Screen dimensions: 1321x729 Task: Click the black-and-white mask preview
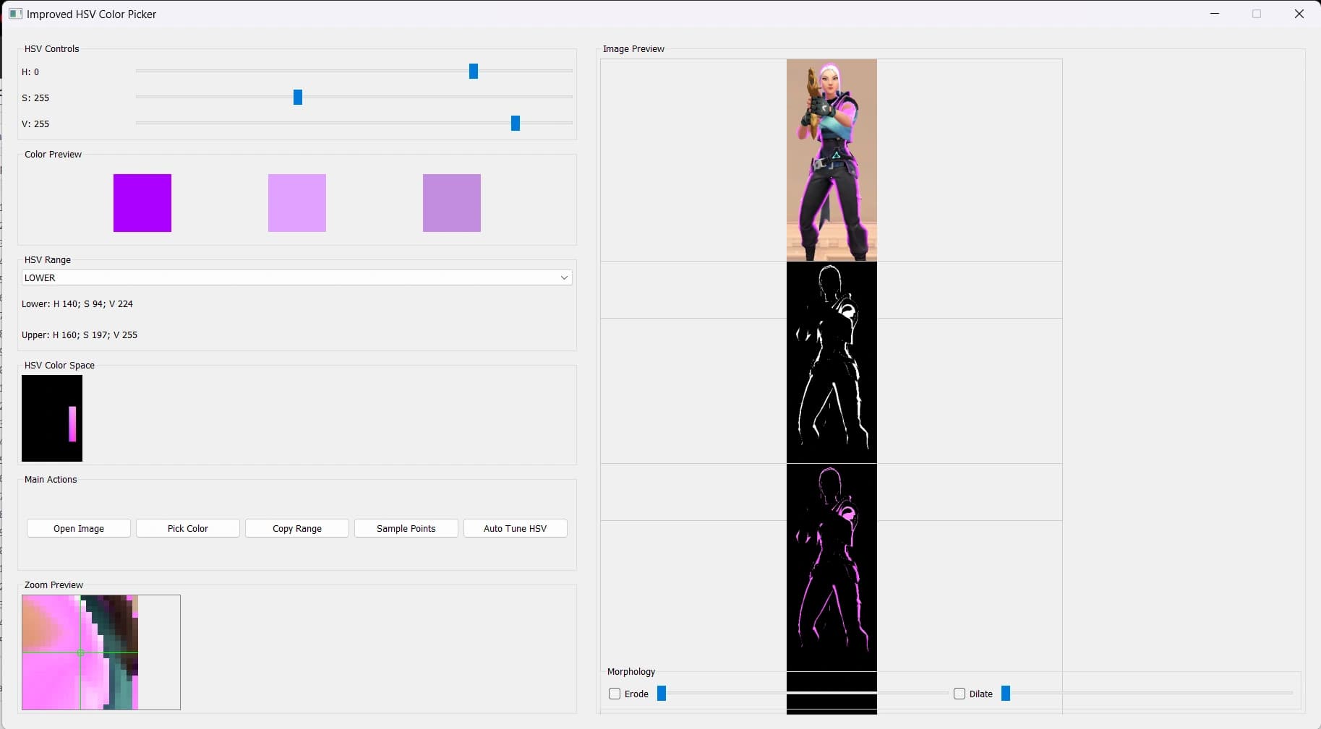coord(830,361)
